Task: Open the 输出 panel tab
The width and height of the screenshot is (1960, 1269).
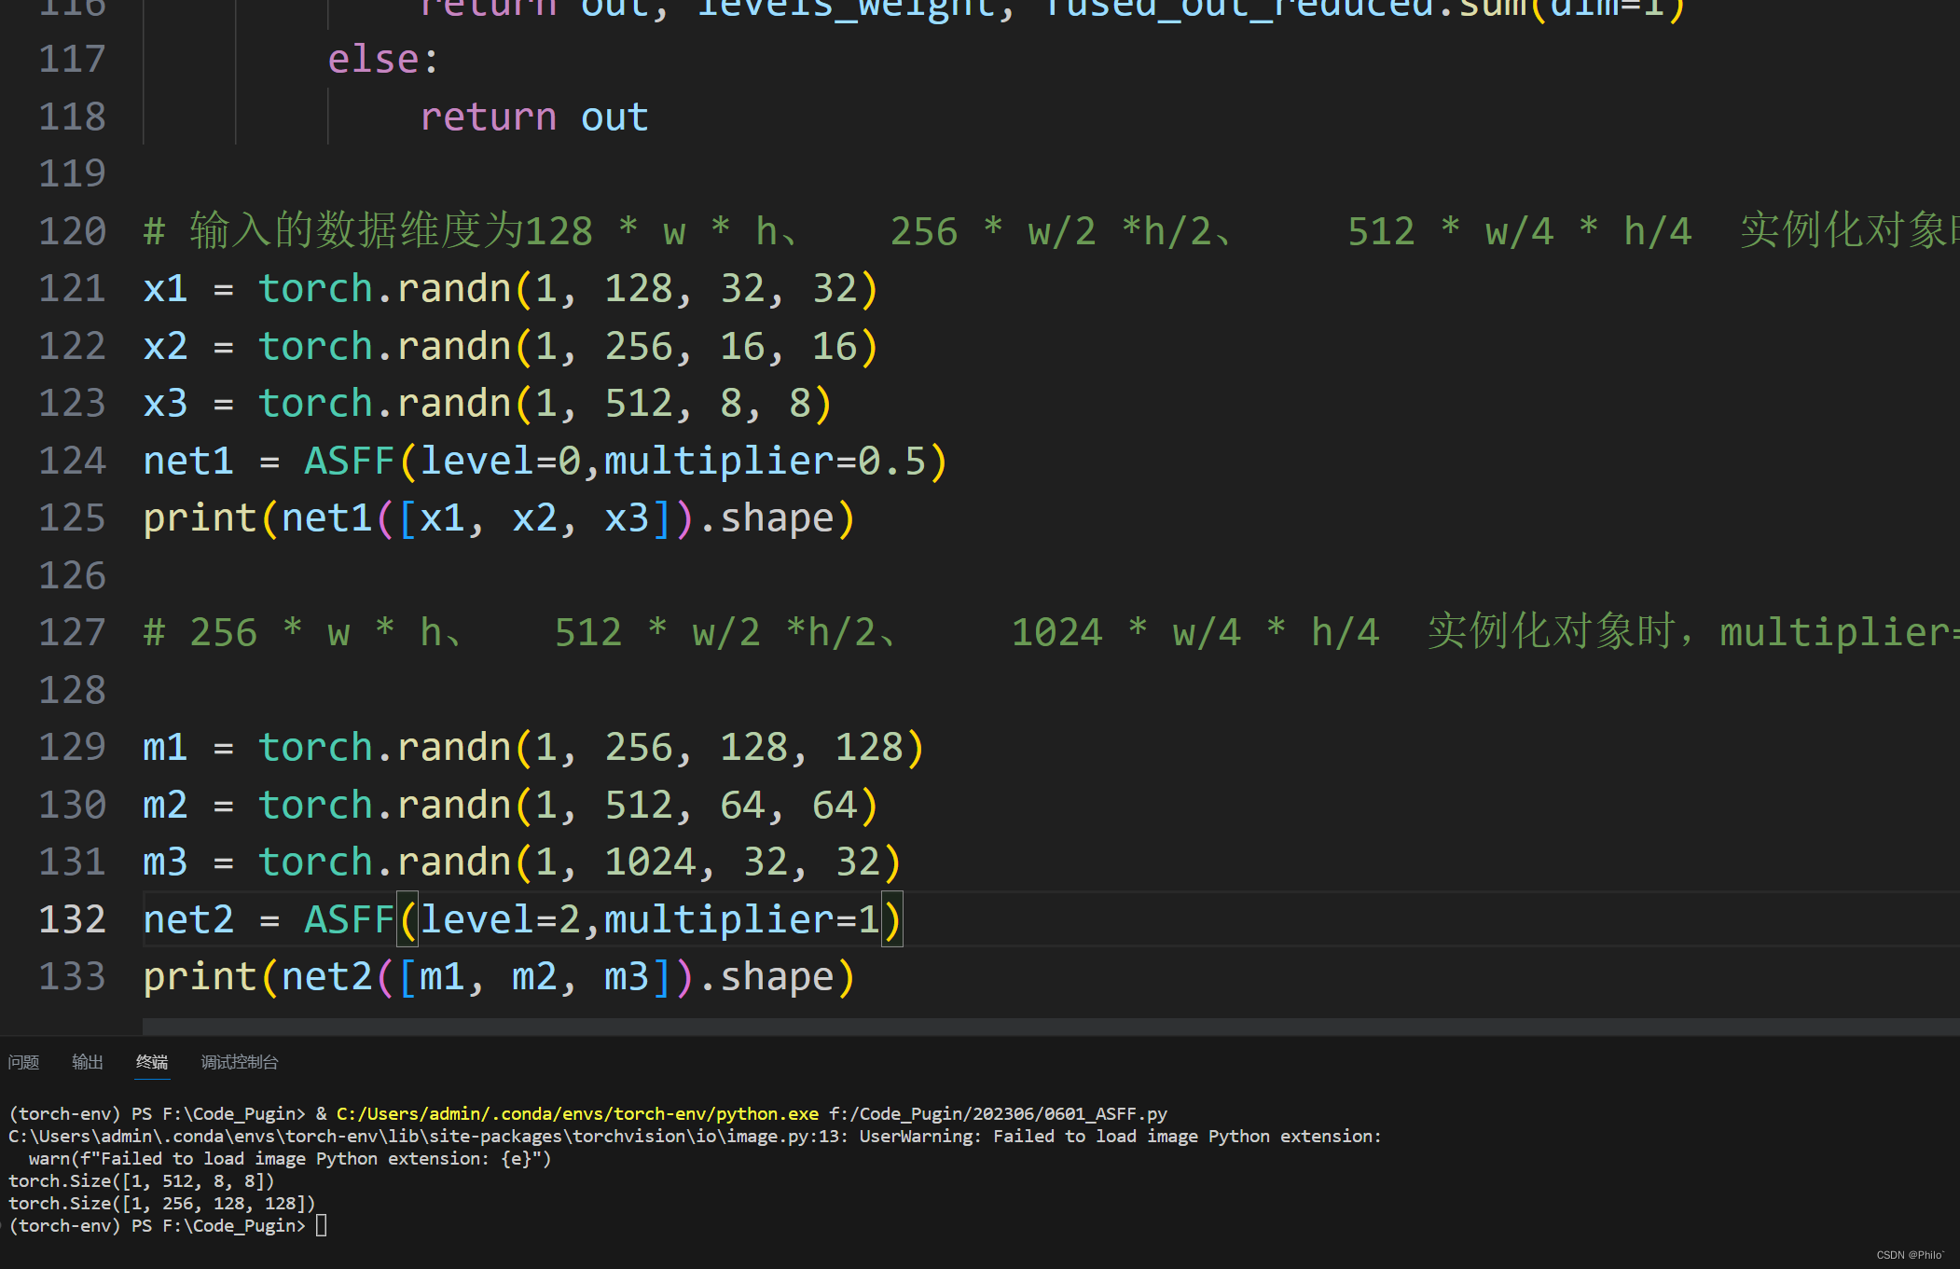Action: coord(88,1062)
